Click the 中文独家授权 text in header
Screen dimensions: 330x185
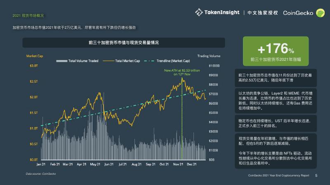click(263, 13)
